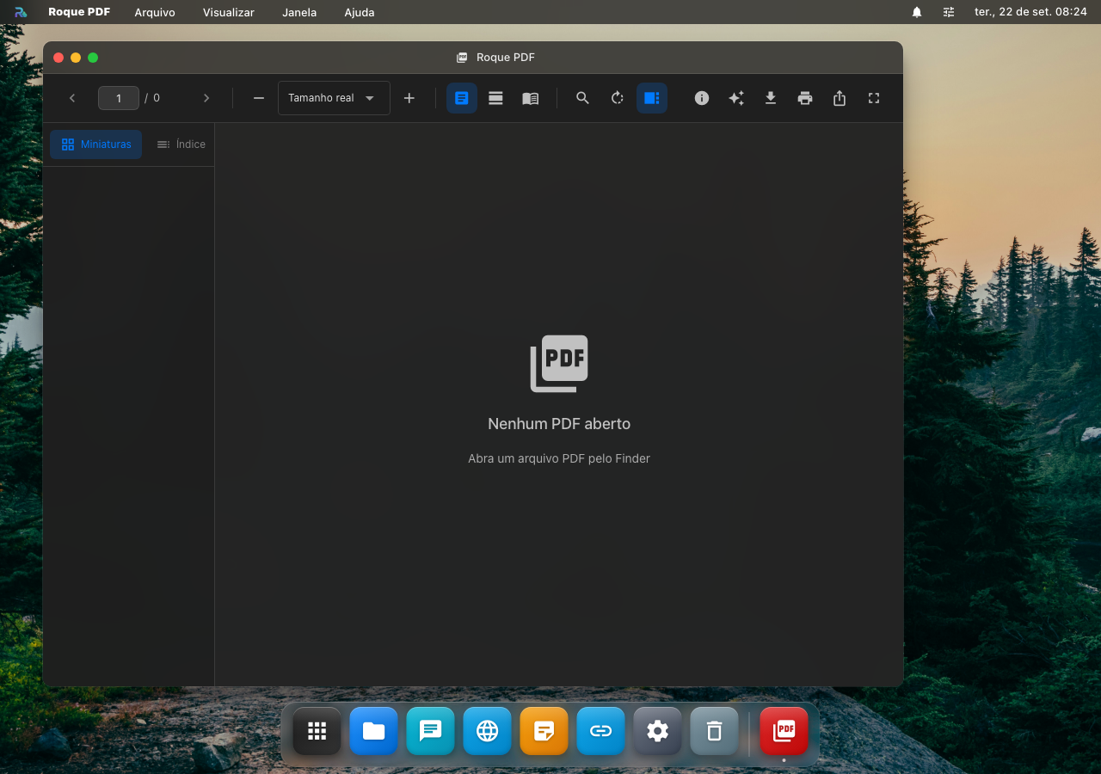This screenshot has width=1101, height=774.
Task: Open the AI sparkle assistant
Action: pyautogui.click(x=736, y=98)
